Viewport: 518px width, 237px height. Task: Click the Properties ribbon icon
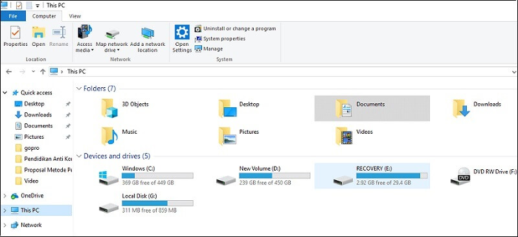coord(15,33)
